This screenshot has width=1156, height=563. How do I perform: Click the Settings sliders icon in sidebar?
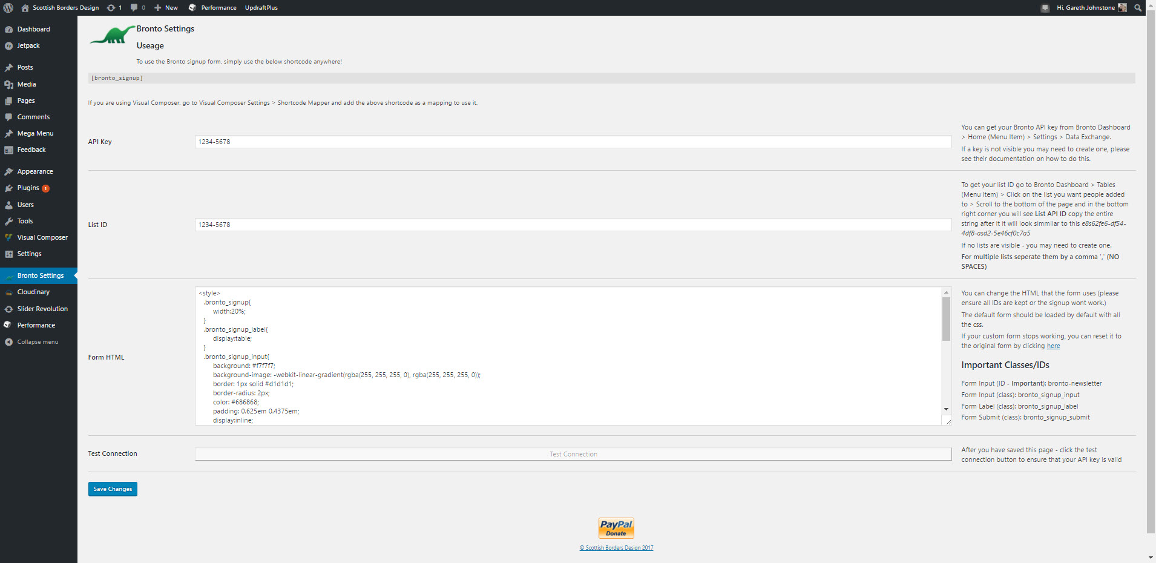pos(8,254)
